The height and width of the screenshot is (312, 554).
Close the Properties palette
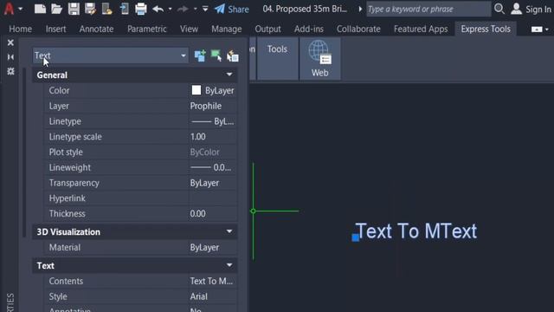pos(10,42)
